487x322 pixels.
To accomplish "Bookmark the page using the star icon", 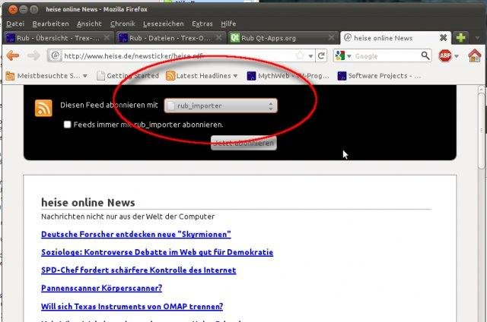I will tap(300, 55).
